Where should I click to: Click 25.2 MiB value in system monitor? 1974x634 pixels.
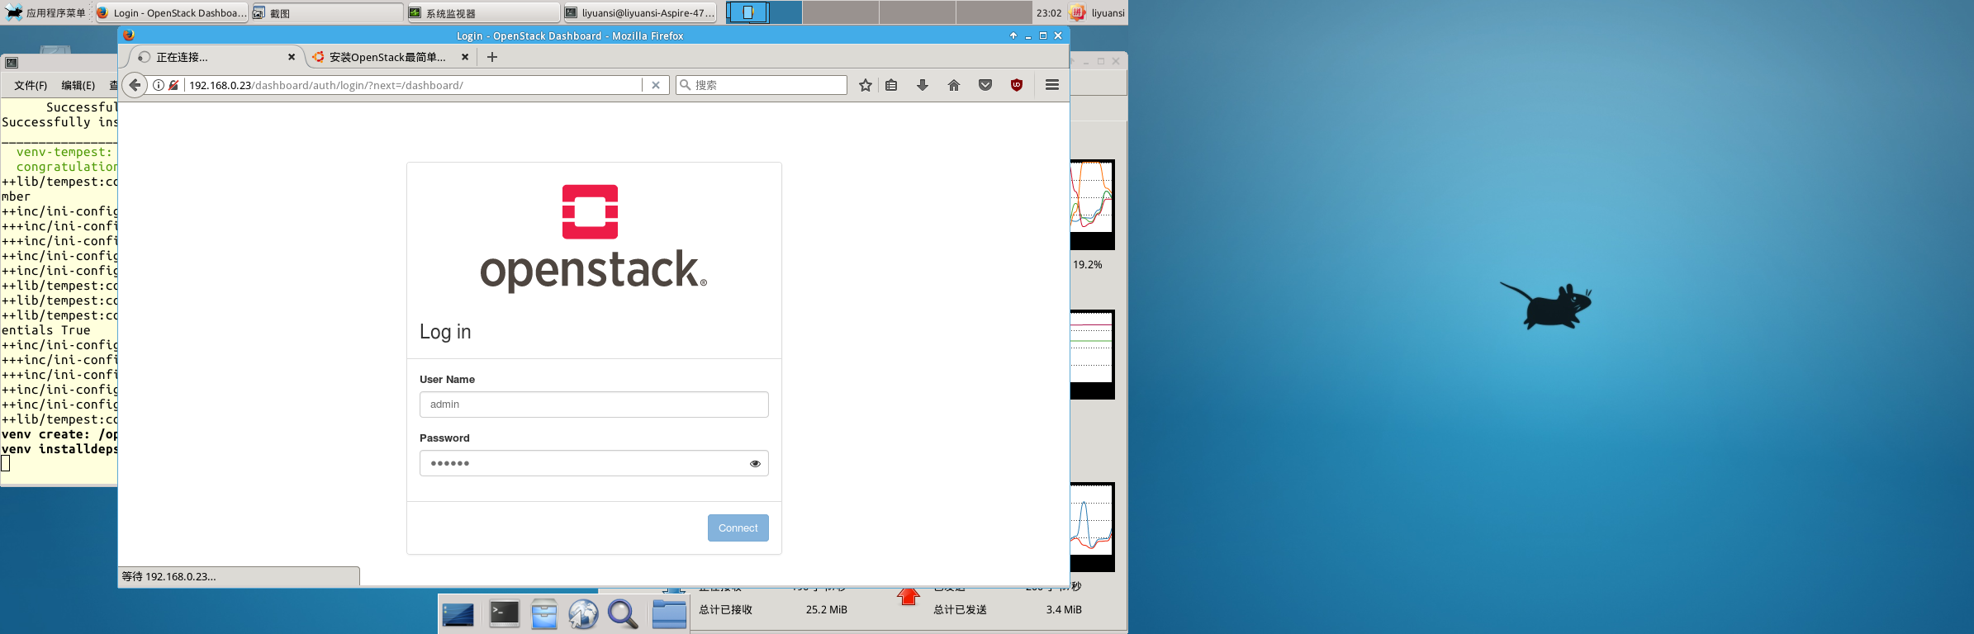click(827, 610)
